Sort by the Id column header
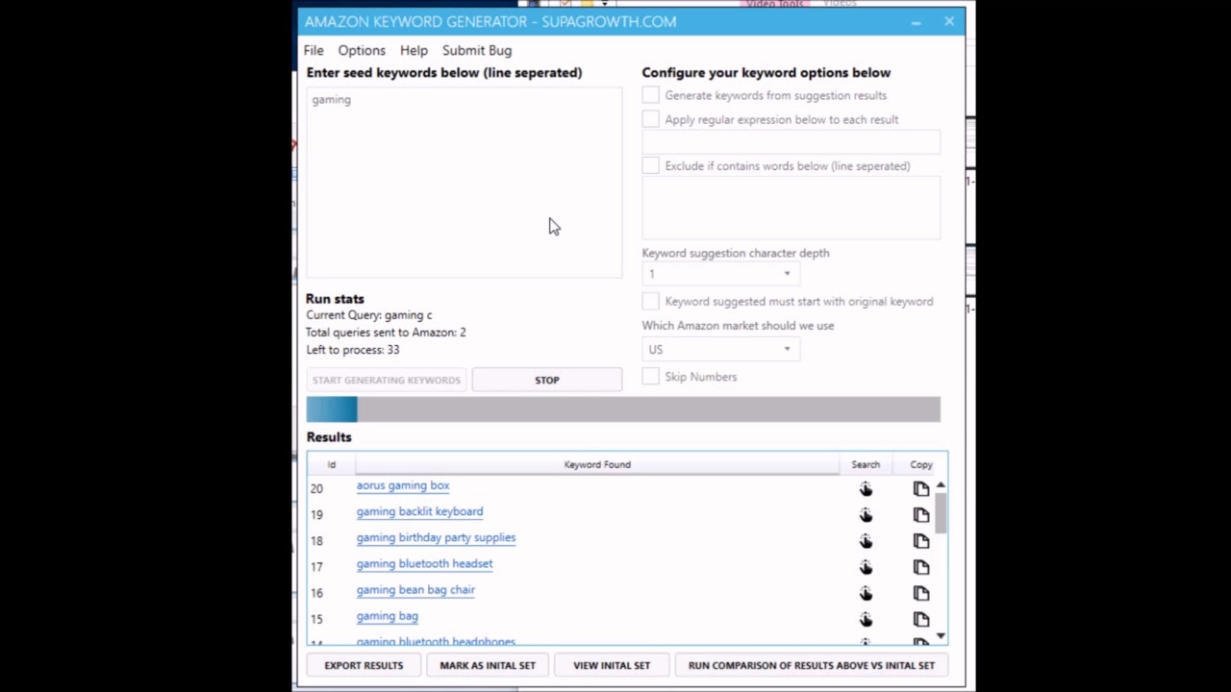Screen dimensions: 1231x692 331,464
